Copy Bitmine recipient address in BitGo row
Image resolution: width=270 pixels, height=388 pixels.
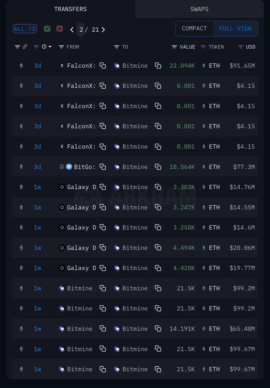pos(158,167)
